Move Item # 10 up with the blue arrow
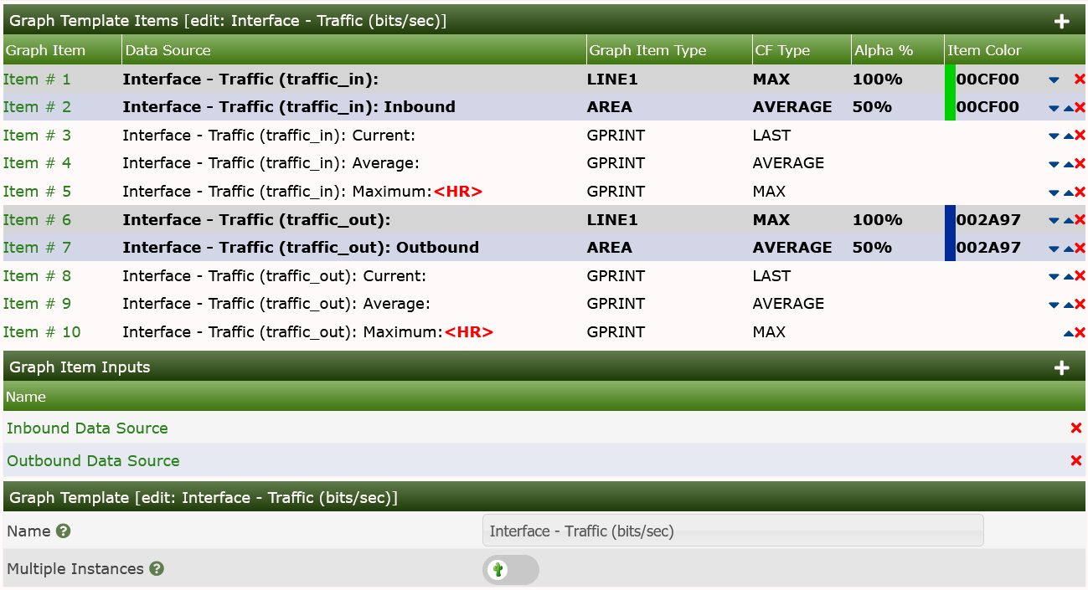 pos(1067,331)
